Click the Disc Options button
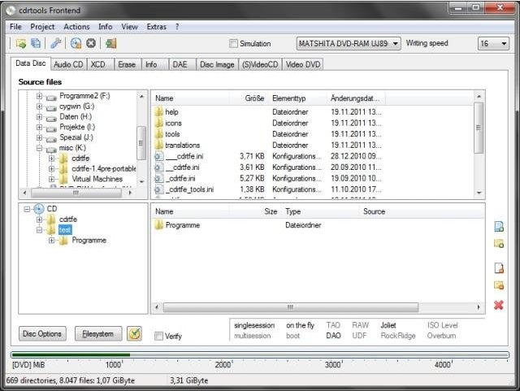 42,333
